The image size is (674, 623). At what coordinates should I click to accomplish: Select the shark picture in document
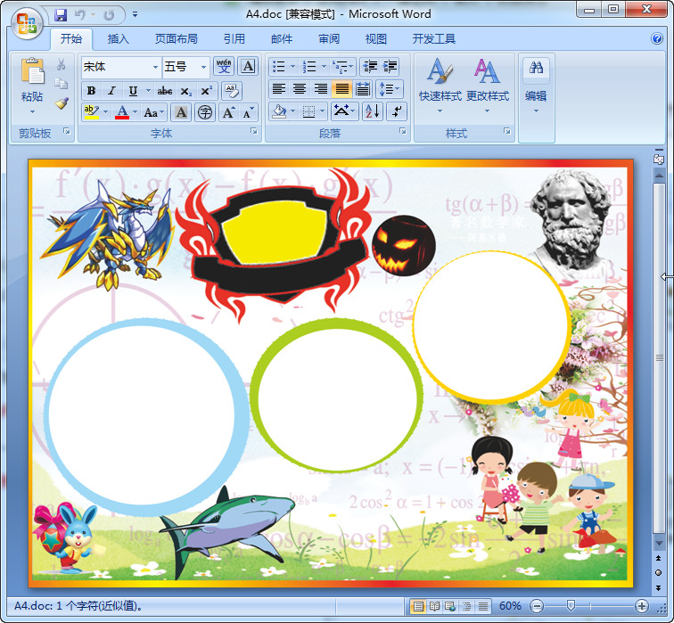[228, 531]
